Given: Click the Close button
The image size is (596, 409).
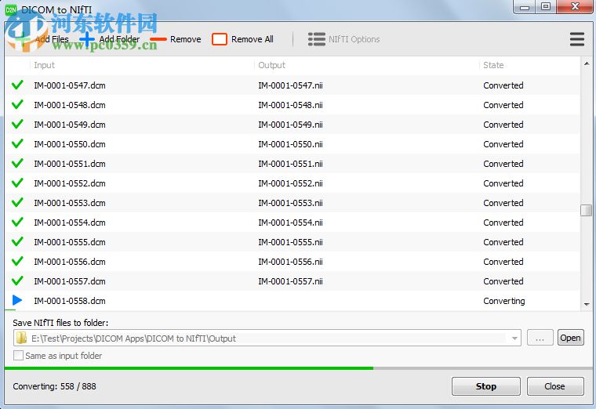Looking at the screenshot, I should coord(555,386).
